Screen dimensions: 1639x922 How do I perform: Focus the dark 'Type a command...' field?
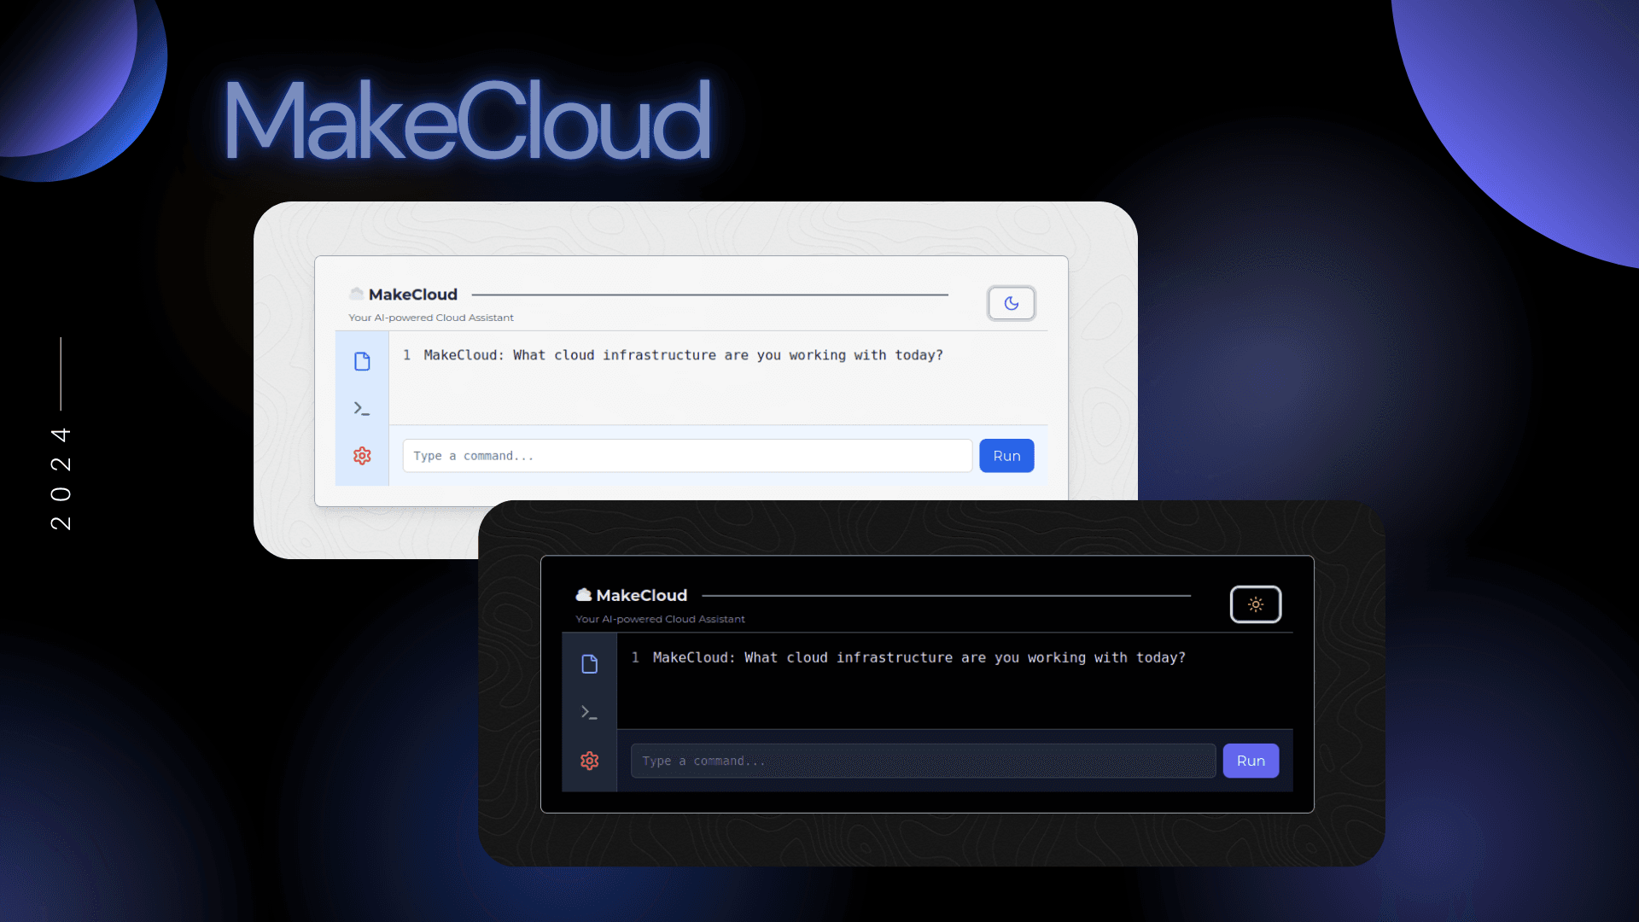(923, 761)
